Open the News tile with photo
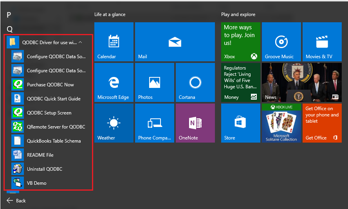Viewport: 348px width, 209px height. (x=302, y=82)
